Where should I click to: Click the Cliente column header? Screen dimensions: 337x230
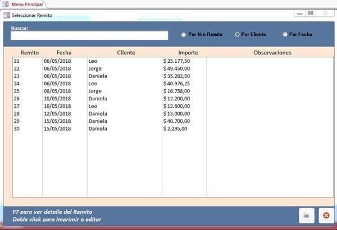[126, 52]
